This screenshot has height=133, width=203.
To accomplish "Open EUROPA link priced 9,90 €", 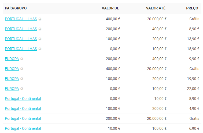I will coord(12,59).
